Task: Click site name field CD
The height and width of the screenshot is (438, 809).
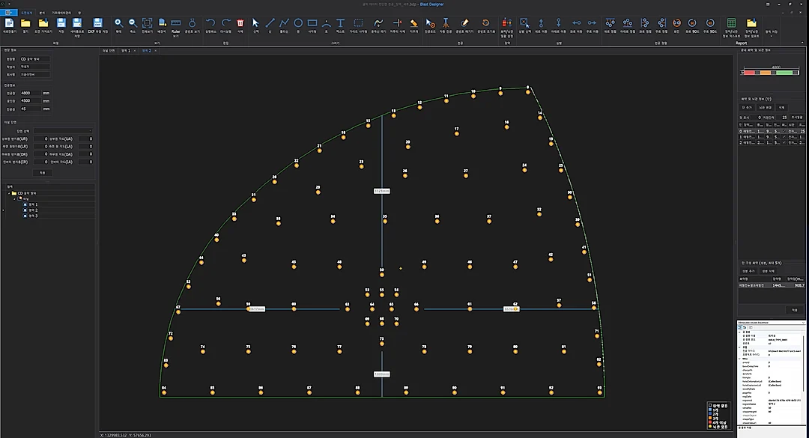Action: [x=34, y=59]
